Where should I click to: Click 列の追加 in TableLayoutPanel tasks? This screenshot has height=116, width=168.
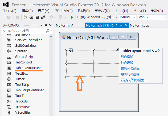(x=127, y=57)
